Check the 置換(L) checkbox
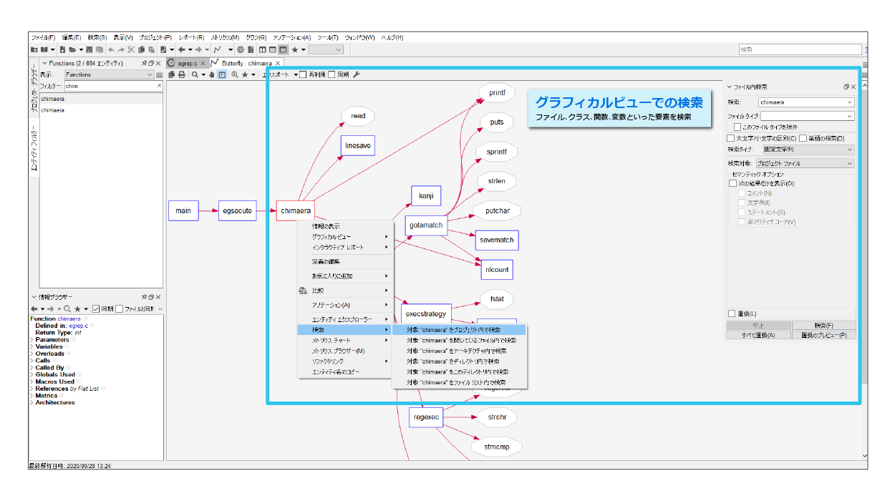895x501 pixels. tap(732, 313)
